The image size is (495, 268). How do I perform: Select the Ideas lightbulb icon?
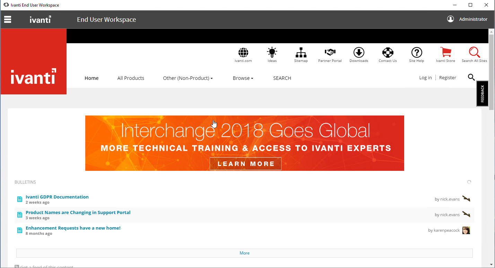(272, 53)
